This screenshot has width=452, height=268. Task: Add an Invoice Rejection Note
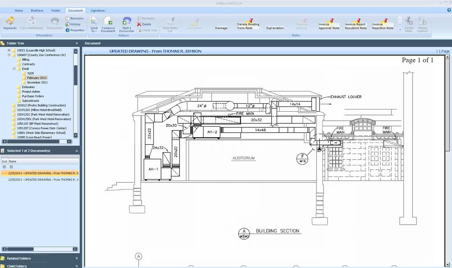point(382,23)
